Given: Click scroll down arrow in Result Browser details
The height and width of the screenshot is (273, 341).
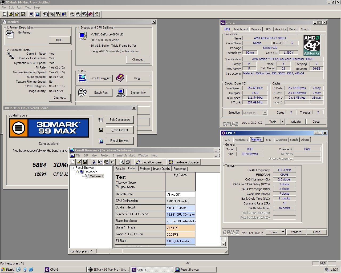Looking at the screenshot, I should 224,244.
